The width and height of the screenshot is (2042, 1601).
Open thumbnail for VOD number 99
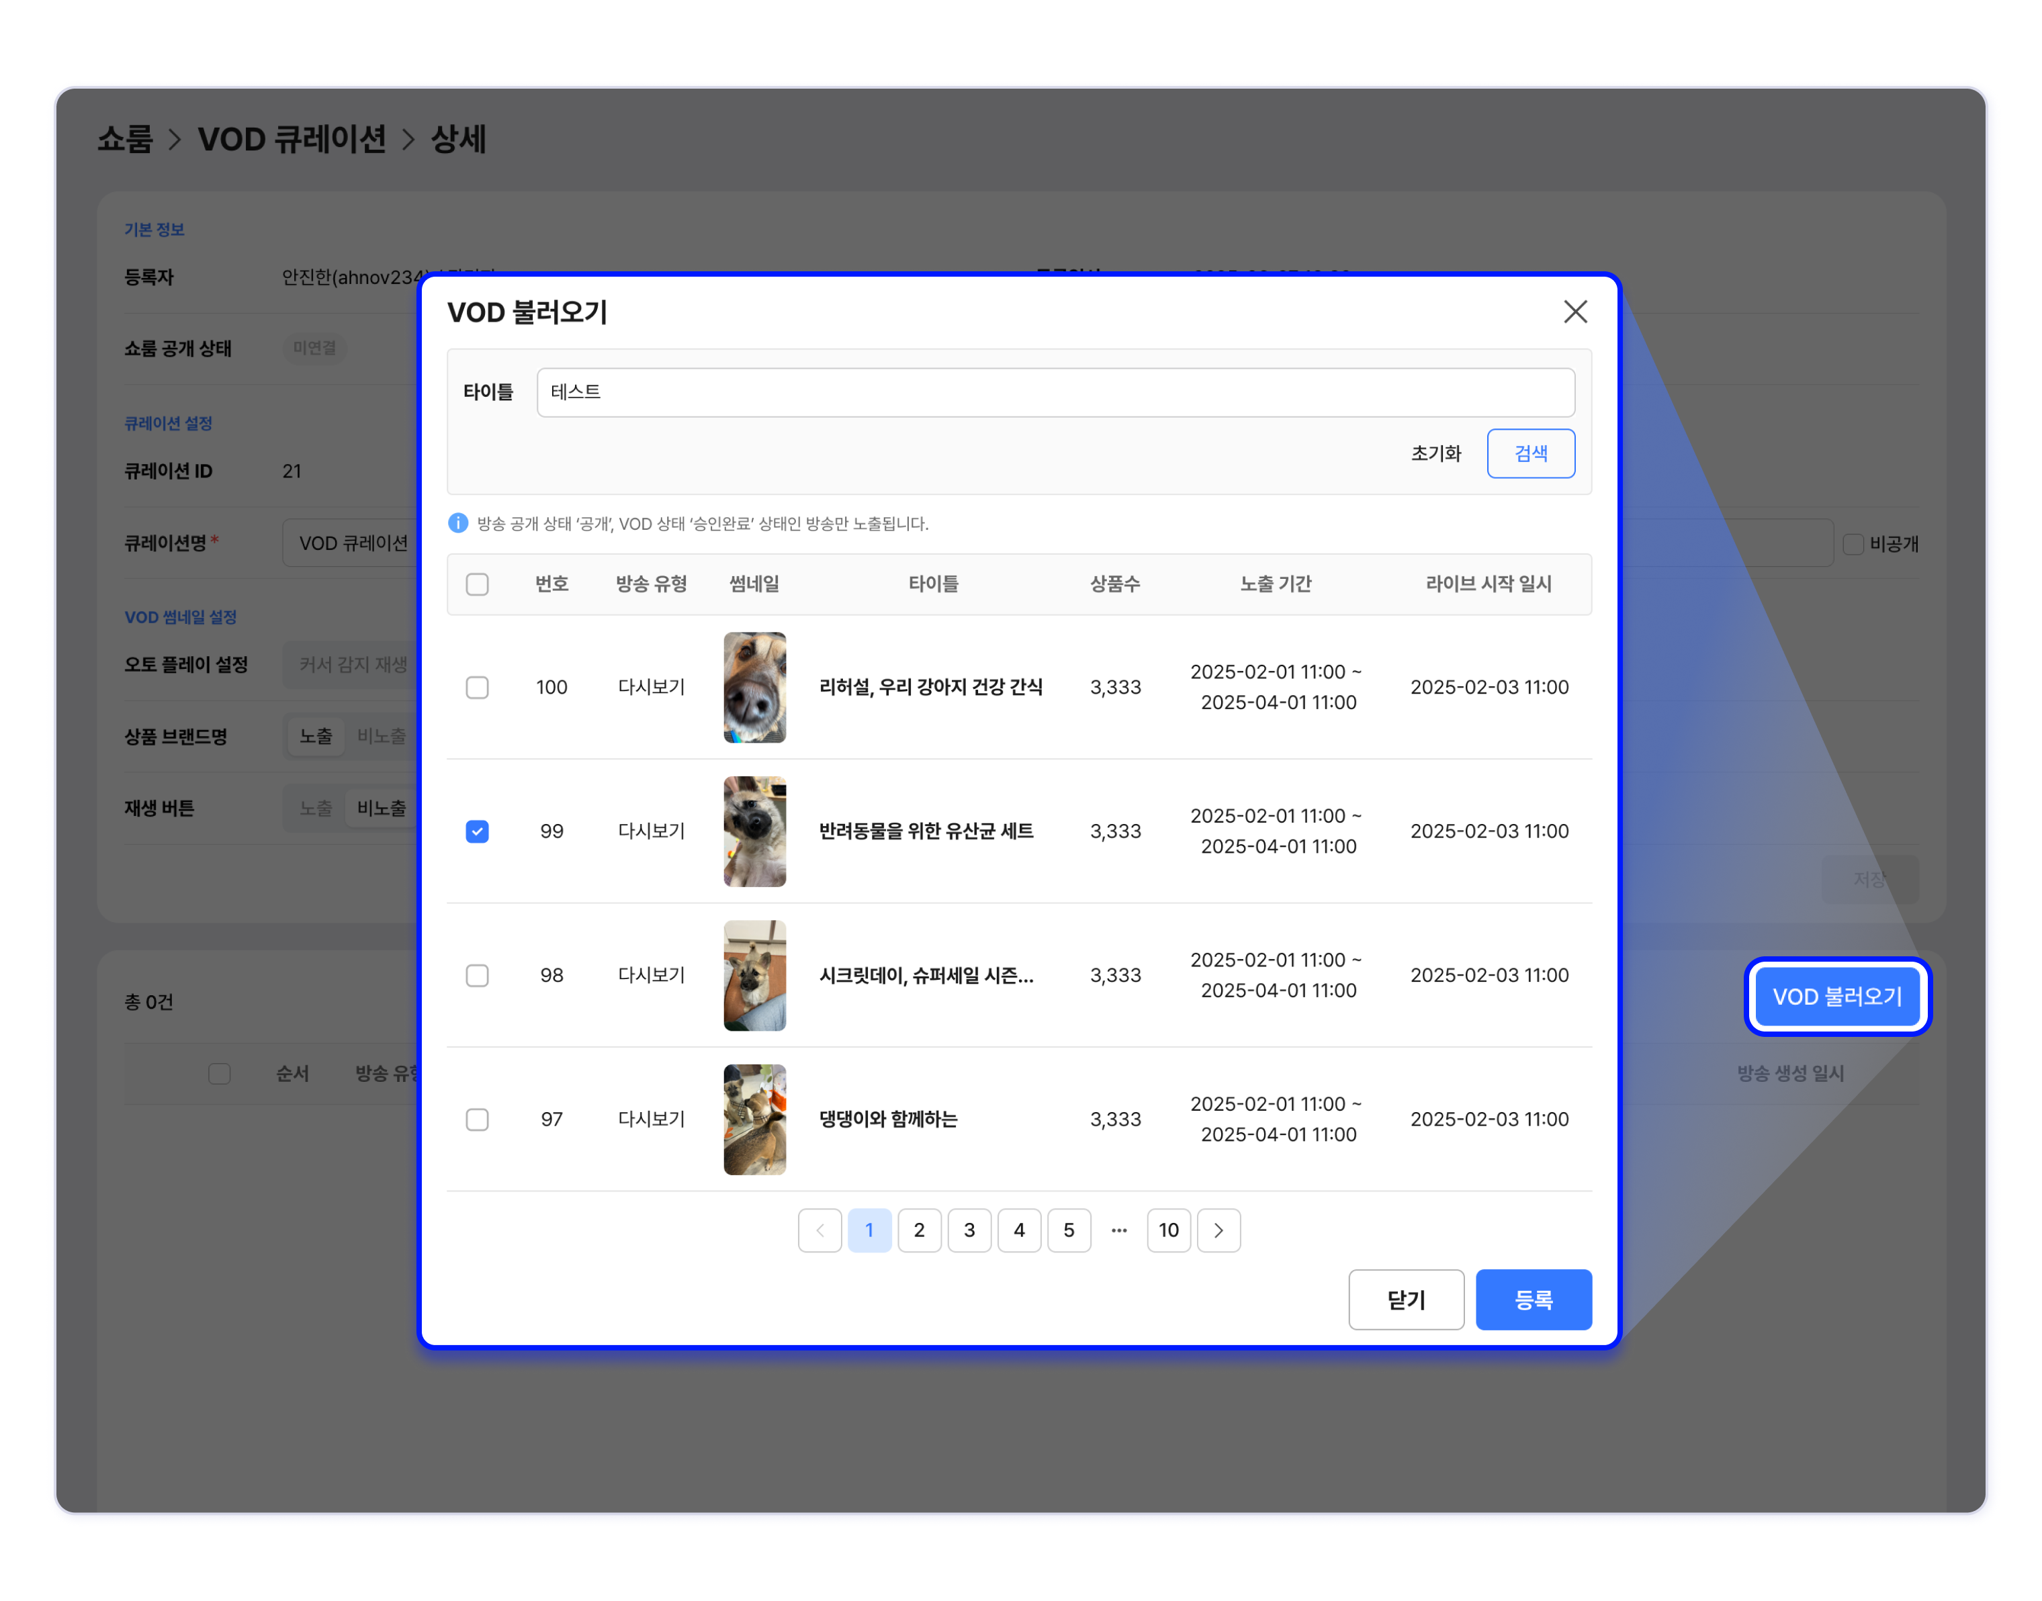(754, 831)
